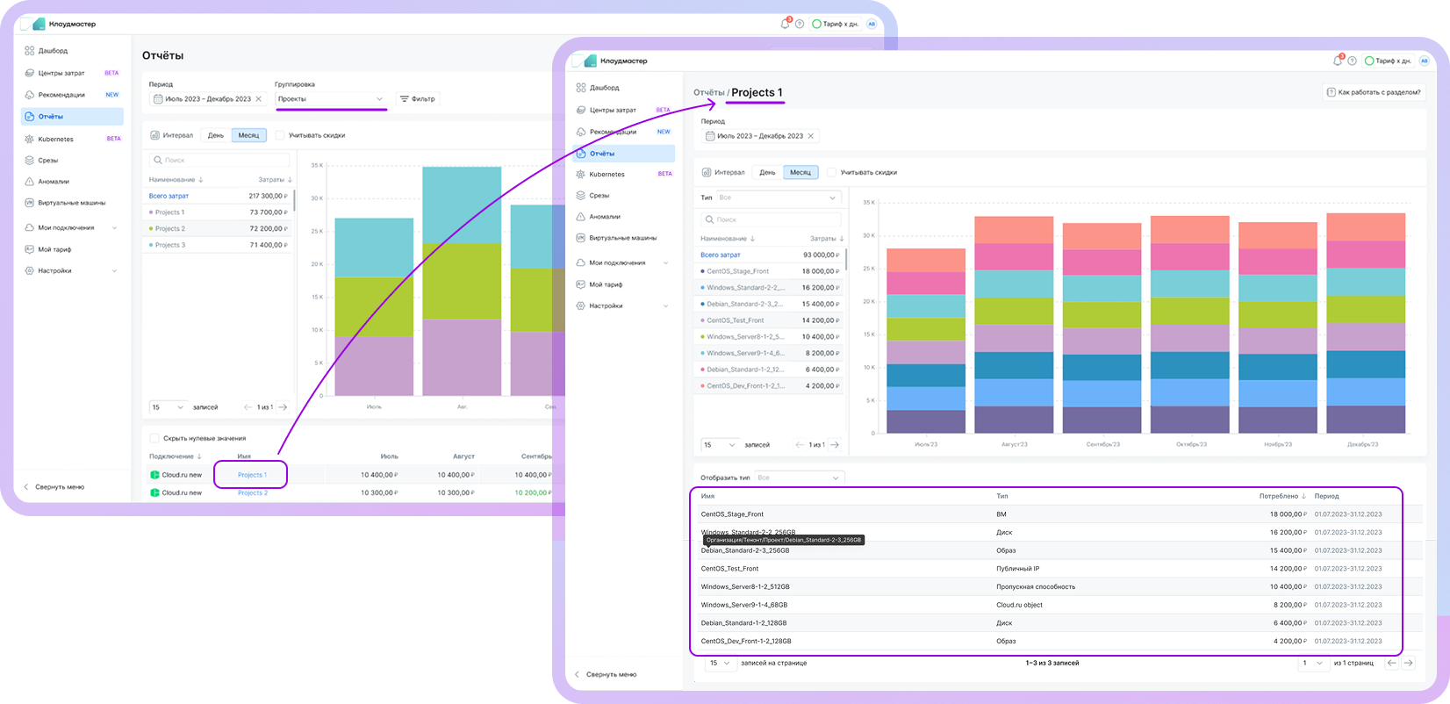Expand the Отобразить тип dropdown
This screenshot has height=704, width=1450.
point(799,478)
